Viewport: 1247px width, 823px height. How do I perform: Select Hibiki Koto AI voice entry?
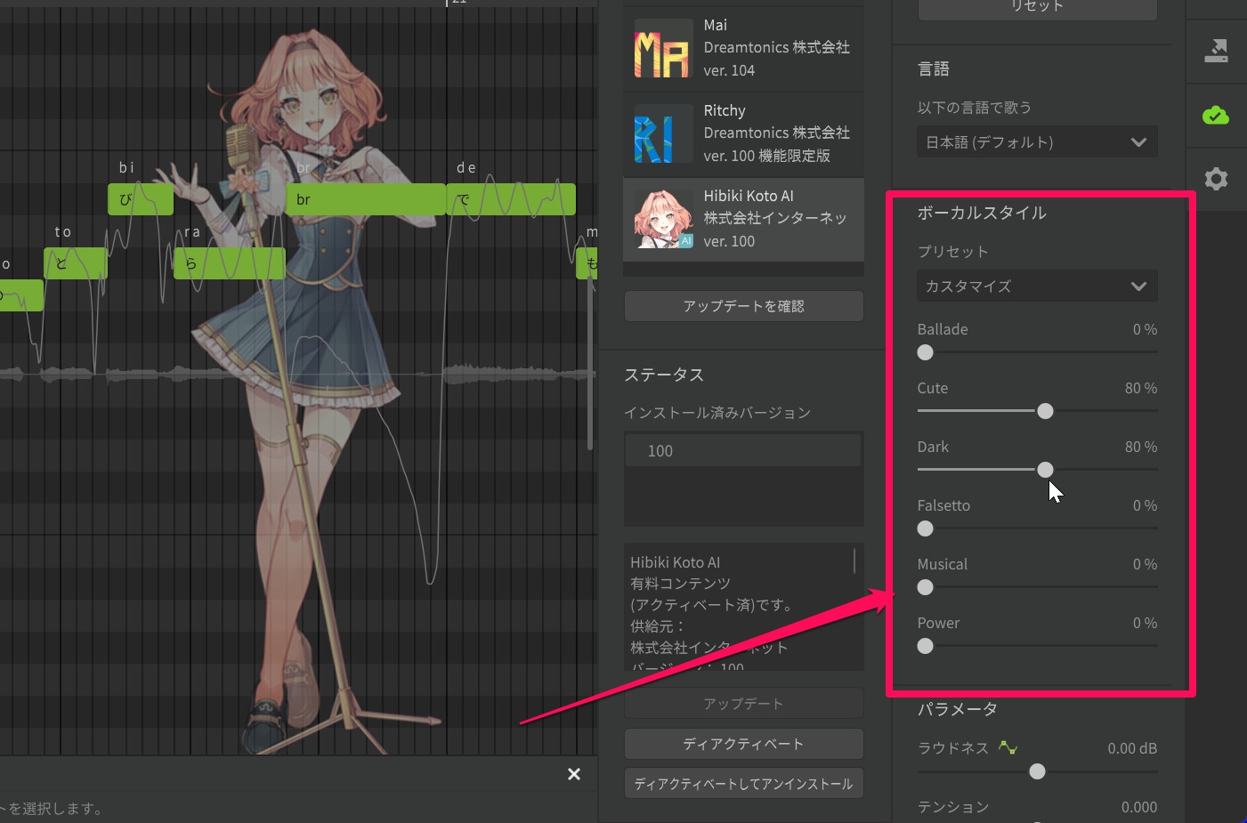coord(743,219)
